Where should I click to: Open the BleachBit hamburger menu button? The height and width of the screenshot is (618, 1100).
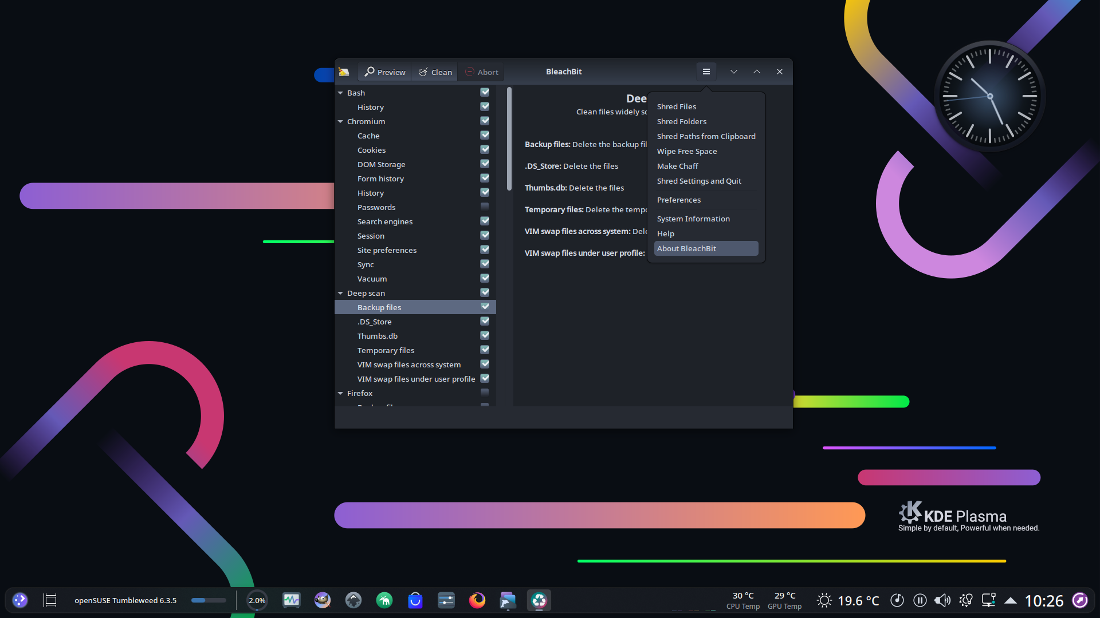(706, 72)
